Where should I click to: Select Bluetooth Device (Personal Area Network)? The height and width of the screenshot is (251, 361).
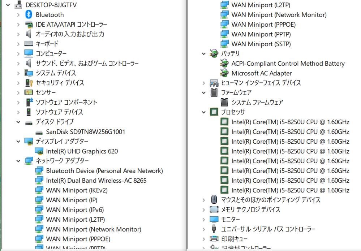click(x=104, y=171)
